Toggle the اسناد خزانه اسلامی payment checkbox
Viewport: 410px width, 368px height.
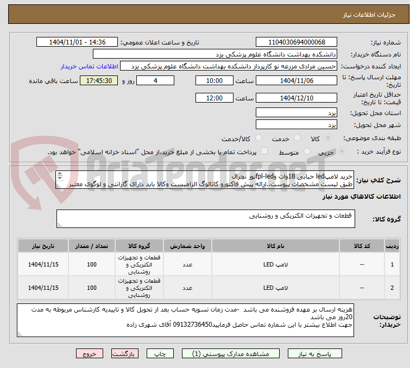[x=264, y=151]
